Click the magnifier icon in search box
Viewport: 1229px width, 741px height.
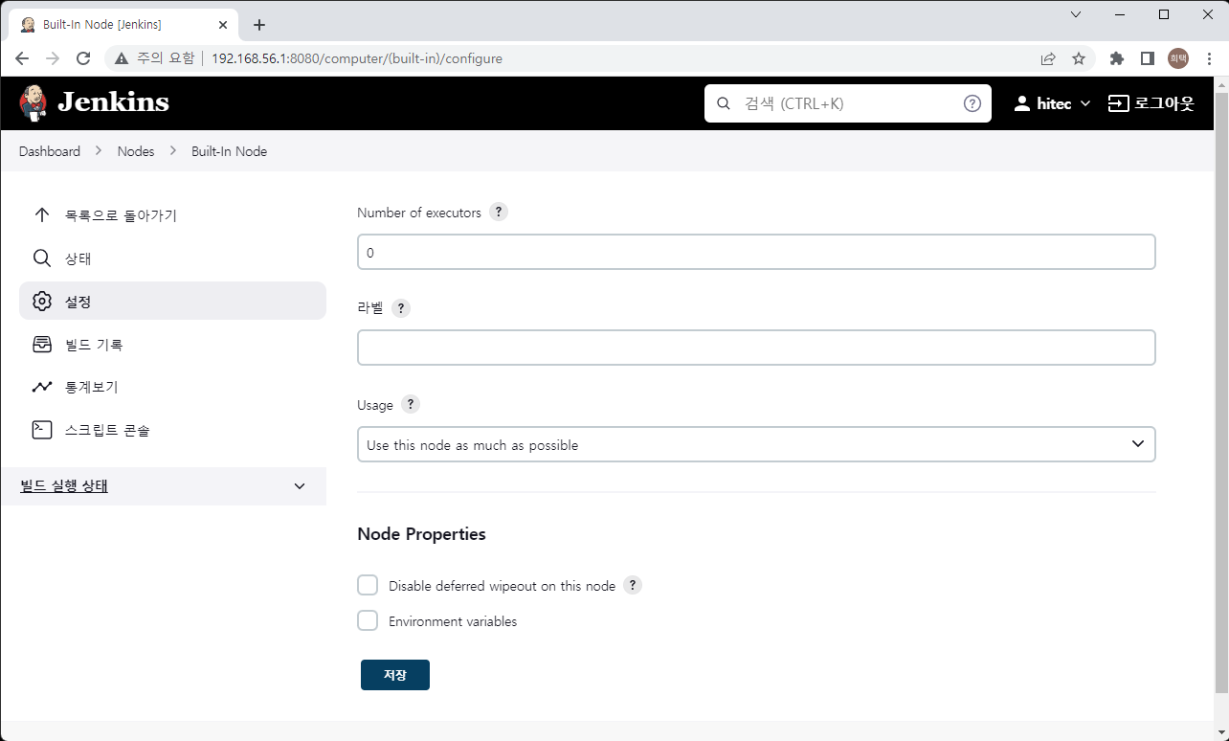tap(724, 103)
